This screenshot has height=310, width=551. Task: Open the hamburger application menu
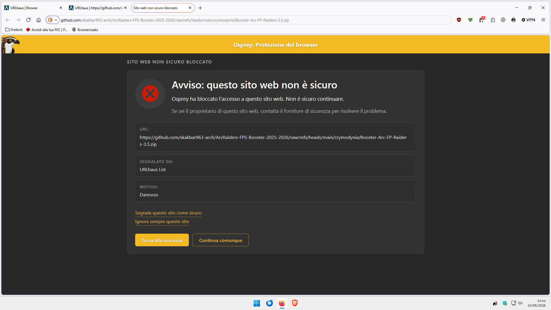[543, 20]
